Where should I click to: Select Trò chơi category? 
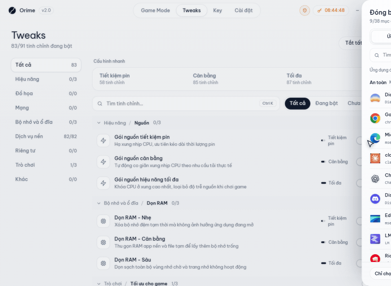click(x=46, y=165)
